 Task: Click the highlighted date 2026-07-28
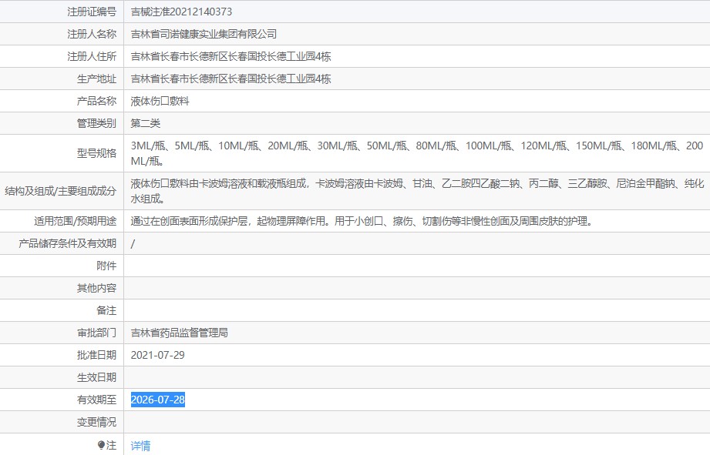(158, 400)
